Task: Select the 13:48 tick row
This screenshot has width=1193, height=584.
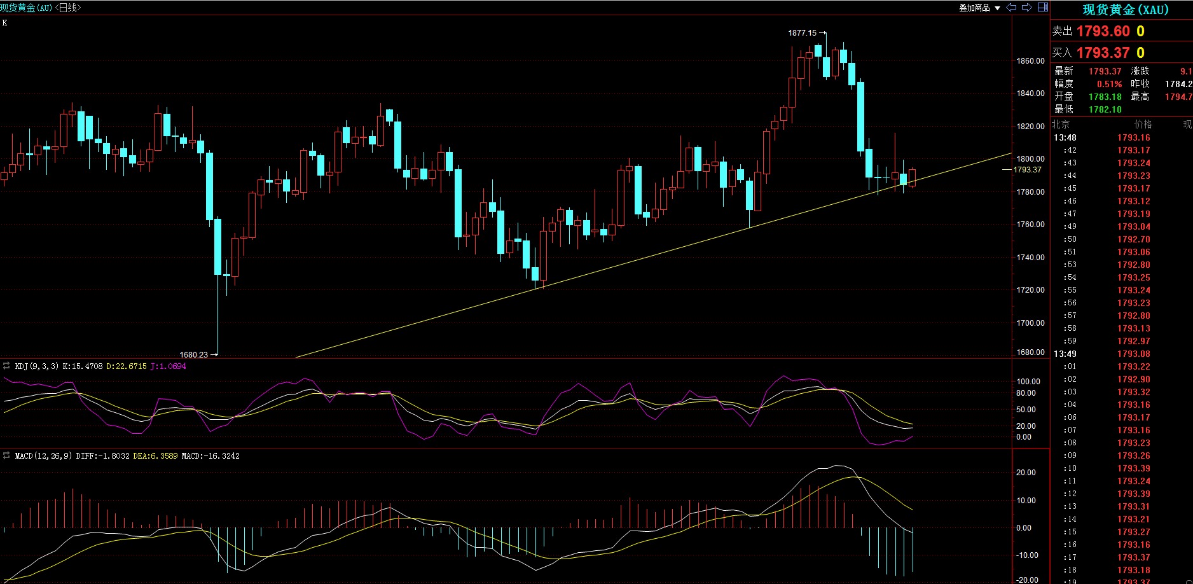Action: pyautogui.click(x=1122, y=137)
